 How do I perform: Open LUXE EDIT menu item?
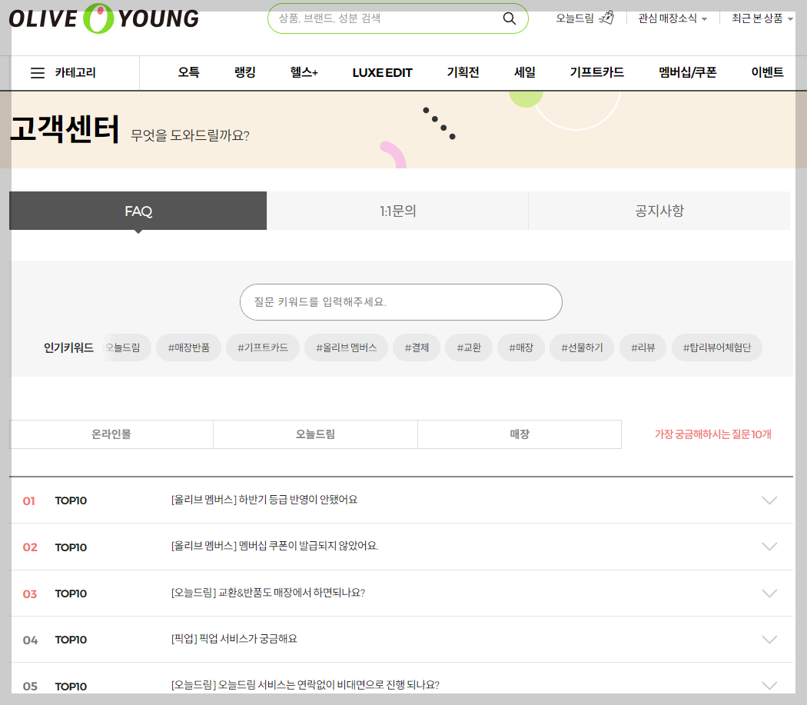383,72
